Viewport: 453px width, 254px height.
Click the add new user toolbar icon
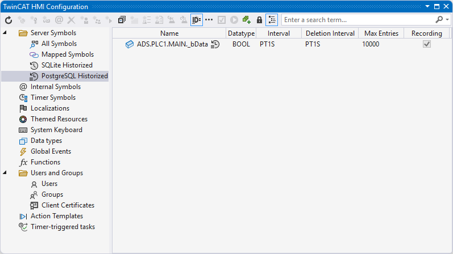pyautogui.click(x=84, y=20)
